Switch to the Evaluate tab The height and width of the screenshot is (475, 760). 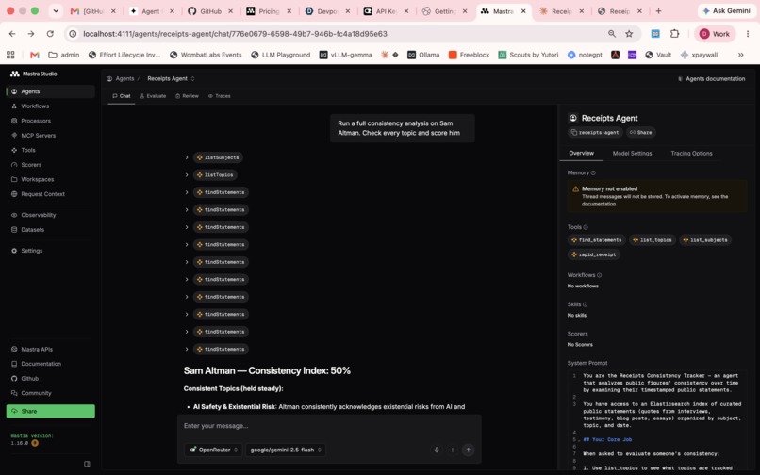[153, 96]
